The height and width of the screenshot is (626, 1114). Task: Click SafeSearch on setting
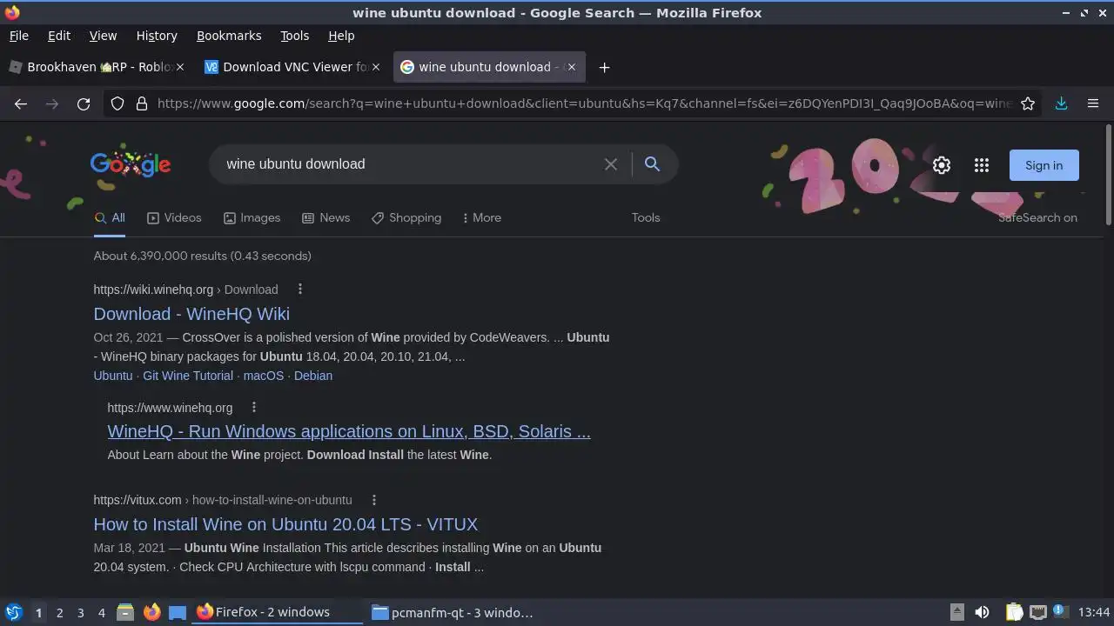[1037, 217]
